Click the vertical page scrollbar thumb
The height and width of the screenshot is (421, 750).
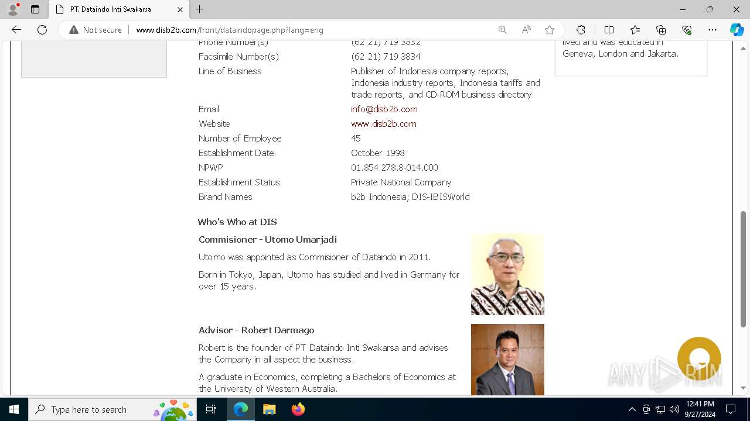click(x=744, y=269)
